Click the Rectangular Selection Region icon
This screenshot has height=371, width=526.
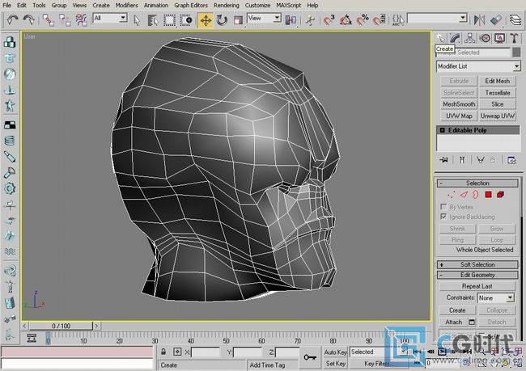point(169,20)
